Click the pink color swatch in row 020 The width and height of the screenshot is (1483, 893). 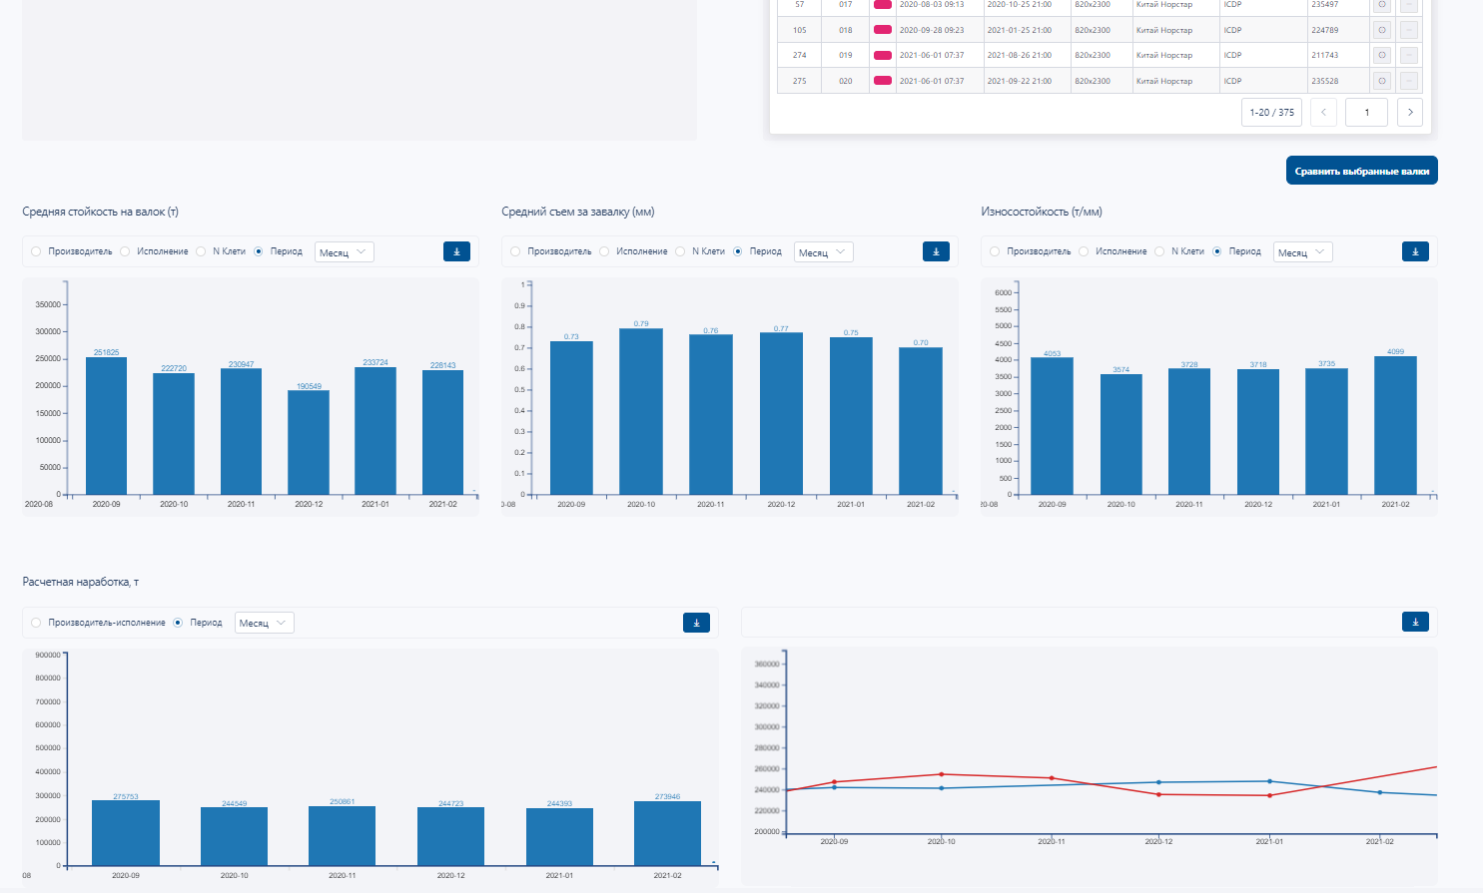883,81
